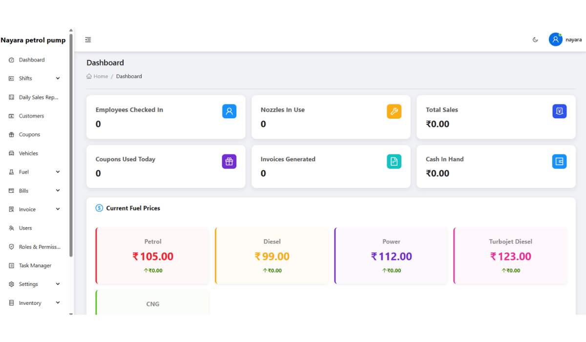Click the Invoices Generated label
Screen dimensions: 586x342
tap(288, 159)
